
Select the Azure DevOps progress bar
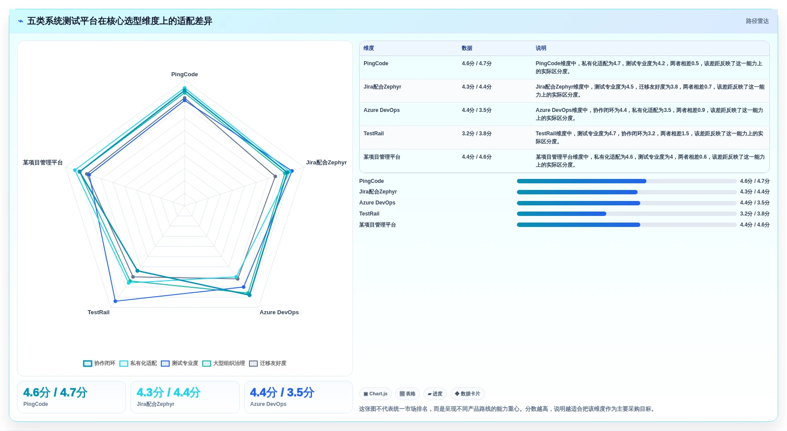click(x=627, y=203)
